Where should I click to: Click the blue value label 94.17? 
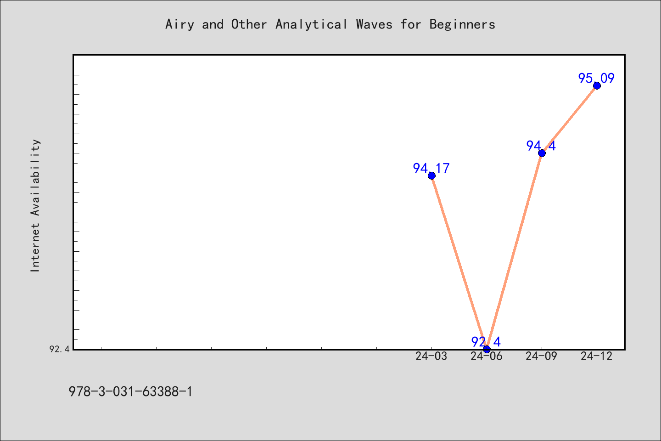tap(431, 168)
